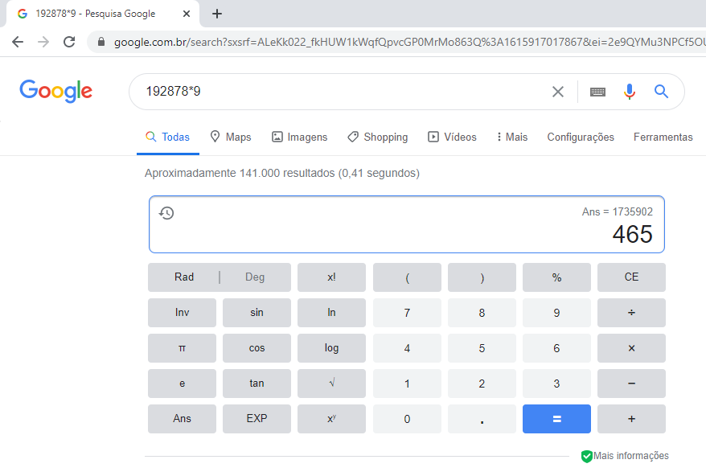Click the log function key
Image resolution: width=706 pixels, height=476 pixels.
pyautogui.click(x=331, y=348)
